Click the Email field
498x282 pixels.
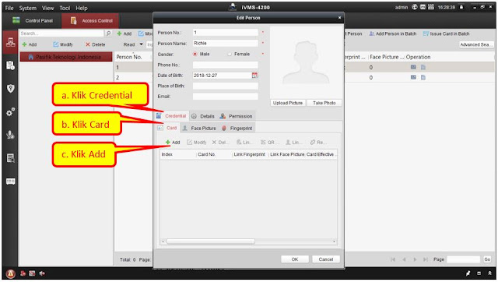click(x=226, y=97)
